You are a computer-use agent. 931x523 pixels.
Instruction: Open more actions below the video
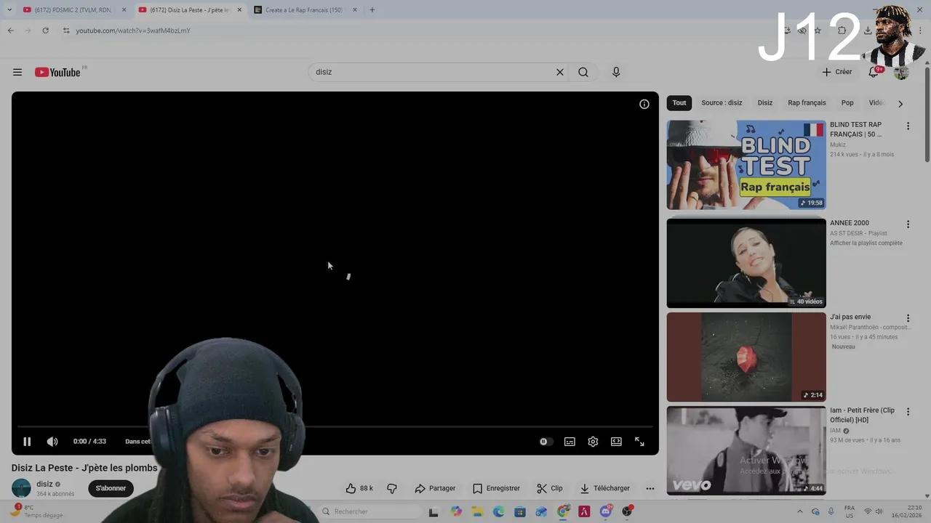650,488
